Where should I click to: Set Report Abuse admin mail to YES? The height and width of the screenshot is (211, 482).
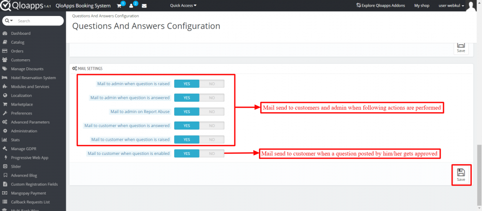[186, 112]
